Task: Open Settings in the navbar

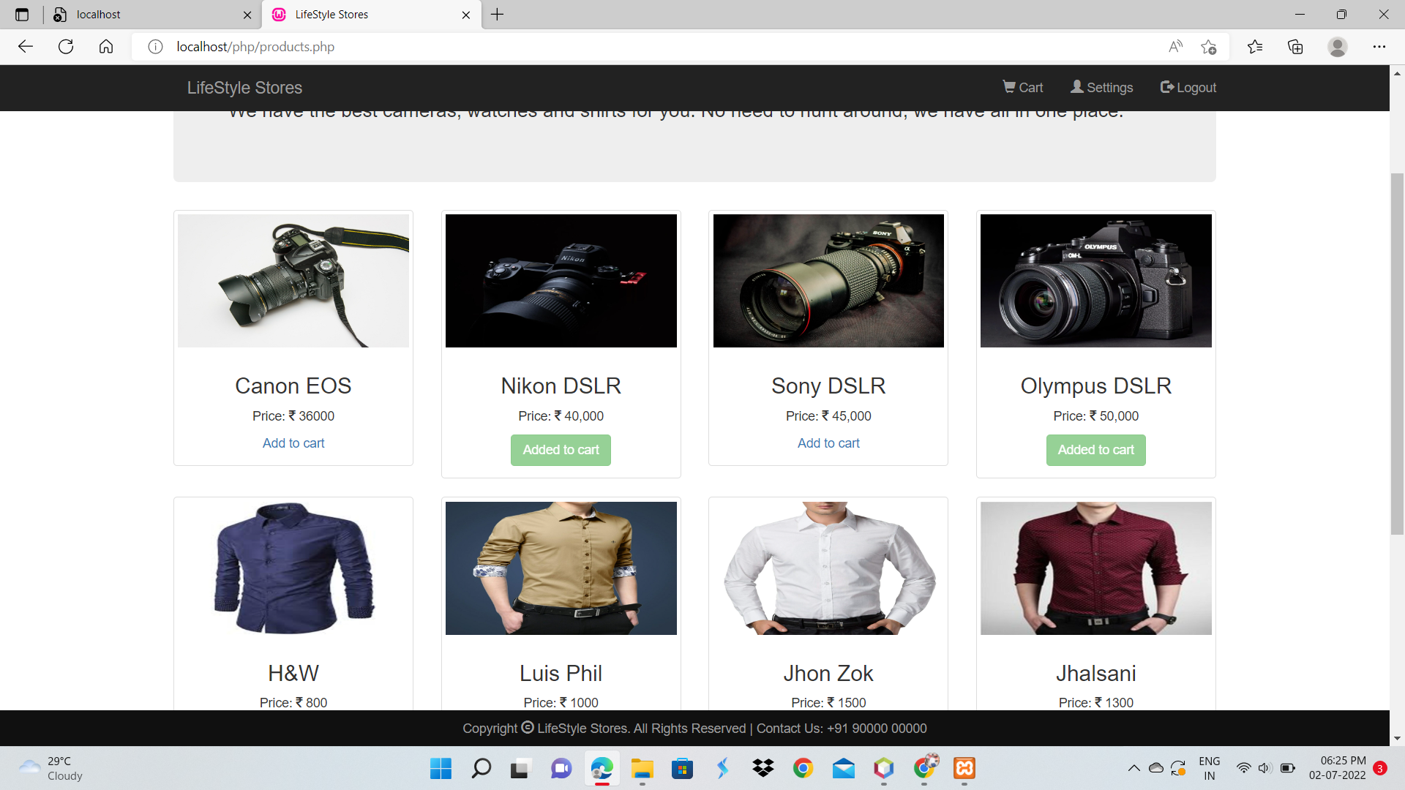Action: (x=1101, y=88)
